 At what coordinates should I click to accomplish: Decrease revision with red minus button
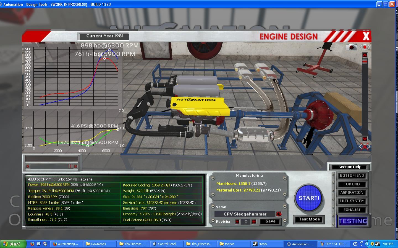237,222
